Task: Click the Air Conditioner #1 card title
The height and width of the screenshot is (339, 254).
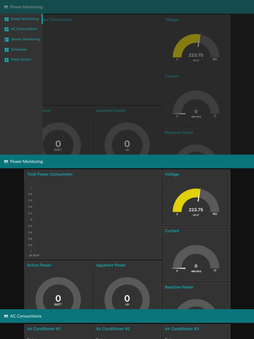Action: pyautogui.click(x=44, y=329)
